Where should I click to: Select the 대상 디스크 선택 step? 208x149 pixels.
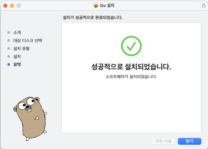[x=28, y=40]
